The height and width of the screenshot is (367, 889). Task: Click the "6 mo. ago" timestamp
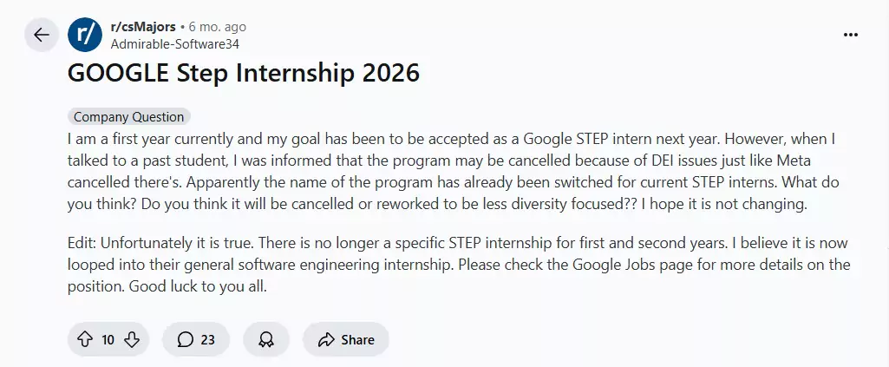click(211, 27)
